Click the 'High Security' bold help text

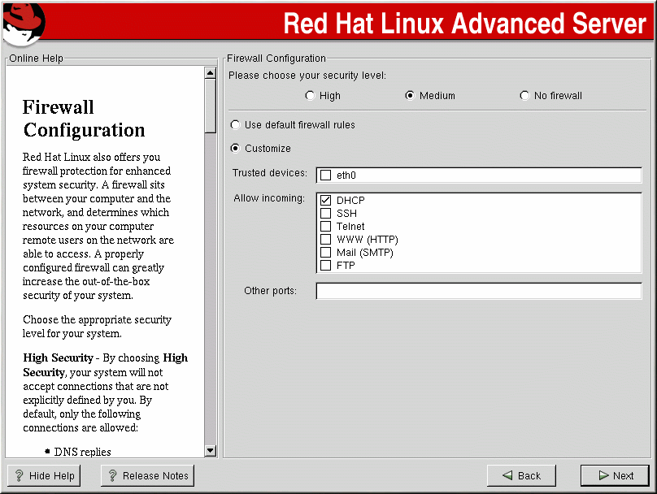click(58, 358)
